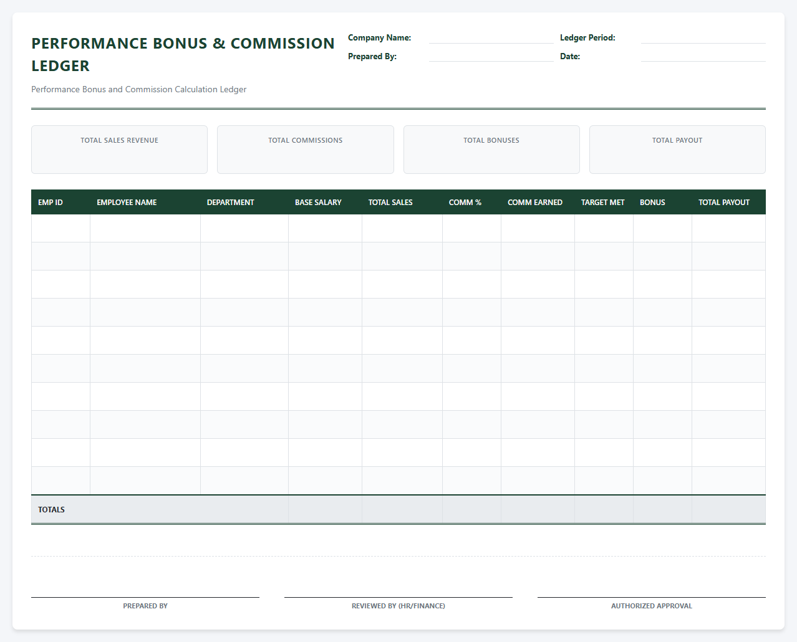797x642 pixels.
Task: Click the Prepared By input line in header
Action: pyautogui.click(x=491, y=56)
